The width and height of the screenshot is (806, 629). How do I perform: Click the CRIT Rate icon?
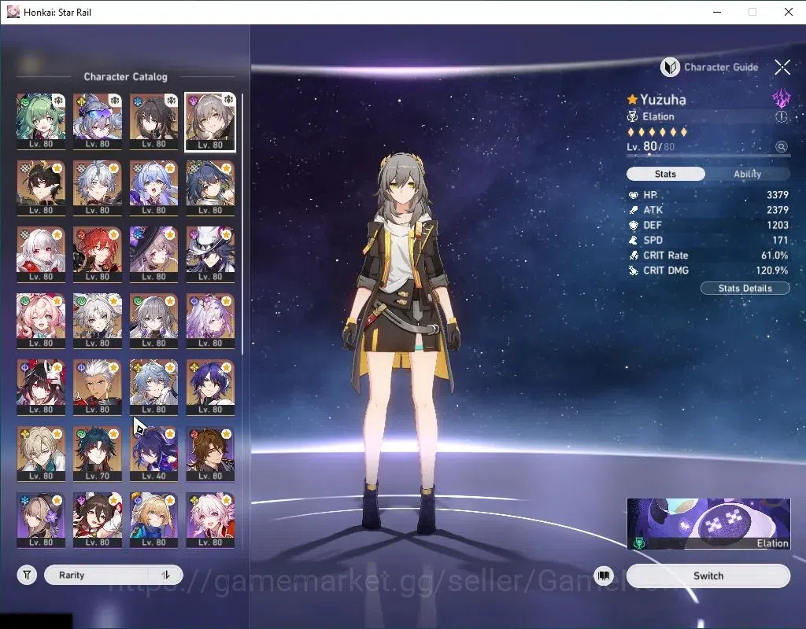click(x=634, y=256)
